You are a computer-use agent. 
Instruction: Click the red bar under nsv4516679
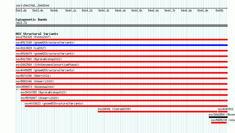pos(121,56)
